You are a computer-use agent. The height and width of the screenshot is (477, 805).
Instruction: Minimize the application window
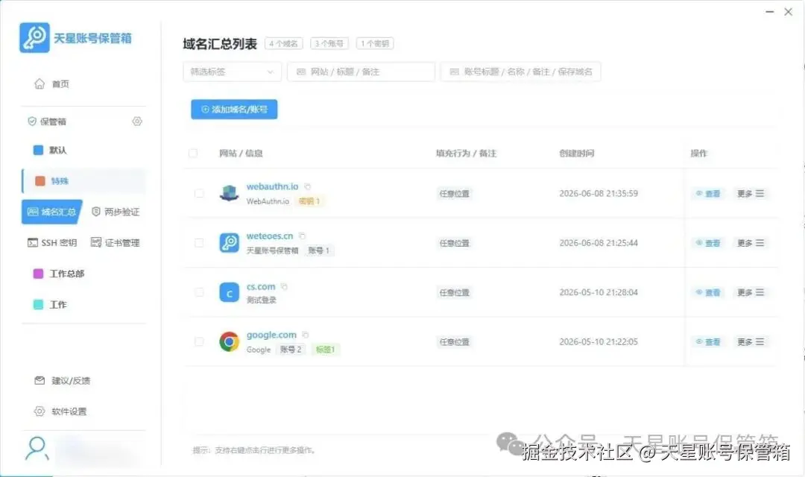769,11
